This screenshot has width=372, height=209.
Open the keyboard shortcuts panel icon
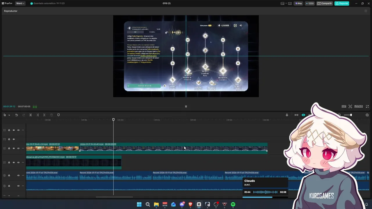(290, 3)
